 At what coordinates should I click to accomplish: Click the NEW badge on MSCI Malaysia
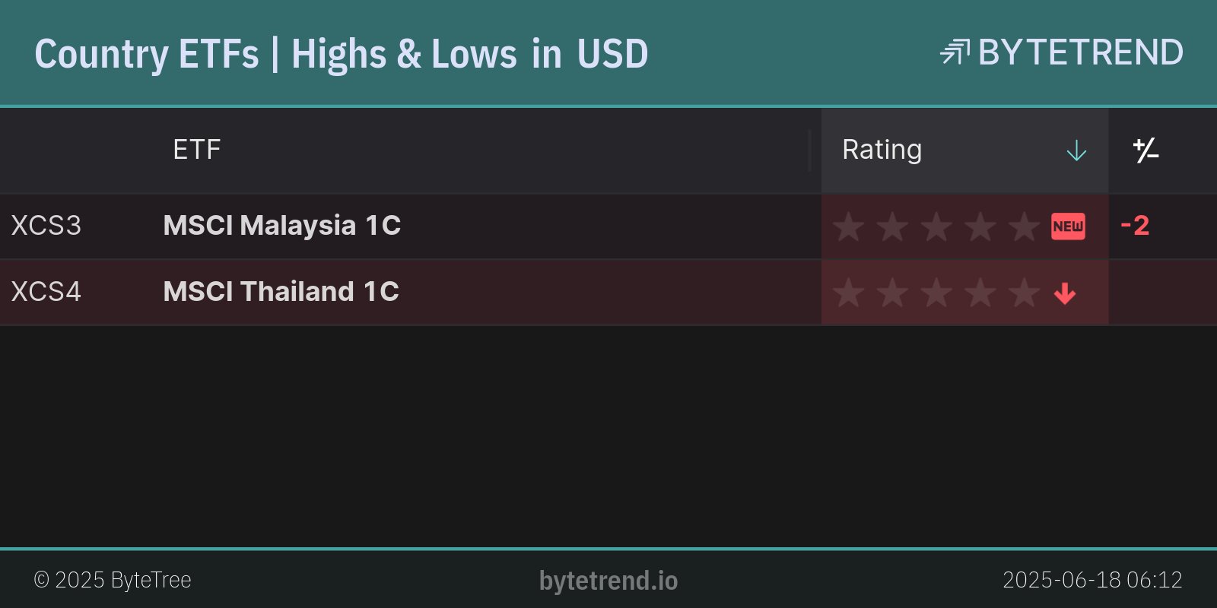[x=1068, y=226]
